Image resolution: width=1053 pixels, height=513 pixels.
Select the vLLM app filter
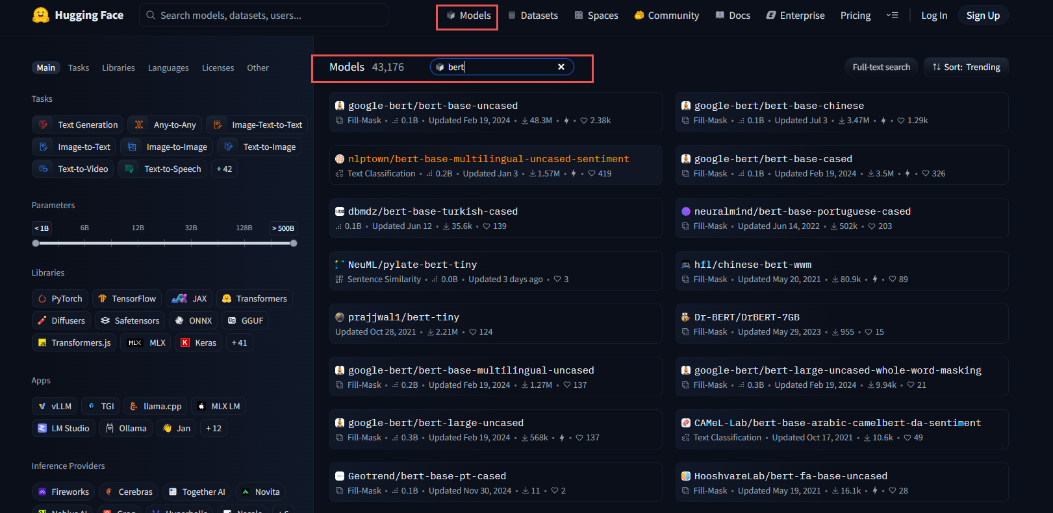[x=55, y=406]
